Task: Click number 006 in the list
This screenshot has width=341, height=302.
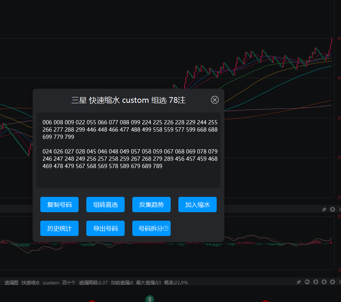Action: click(47, 122)
